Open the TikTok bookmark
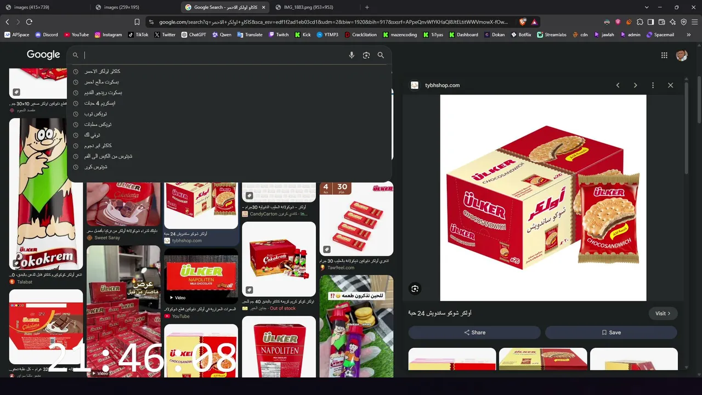Viewport: 702px width, 395px height. [139, 35]
